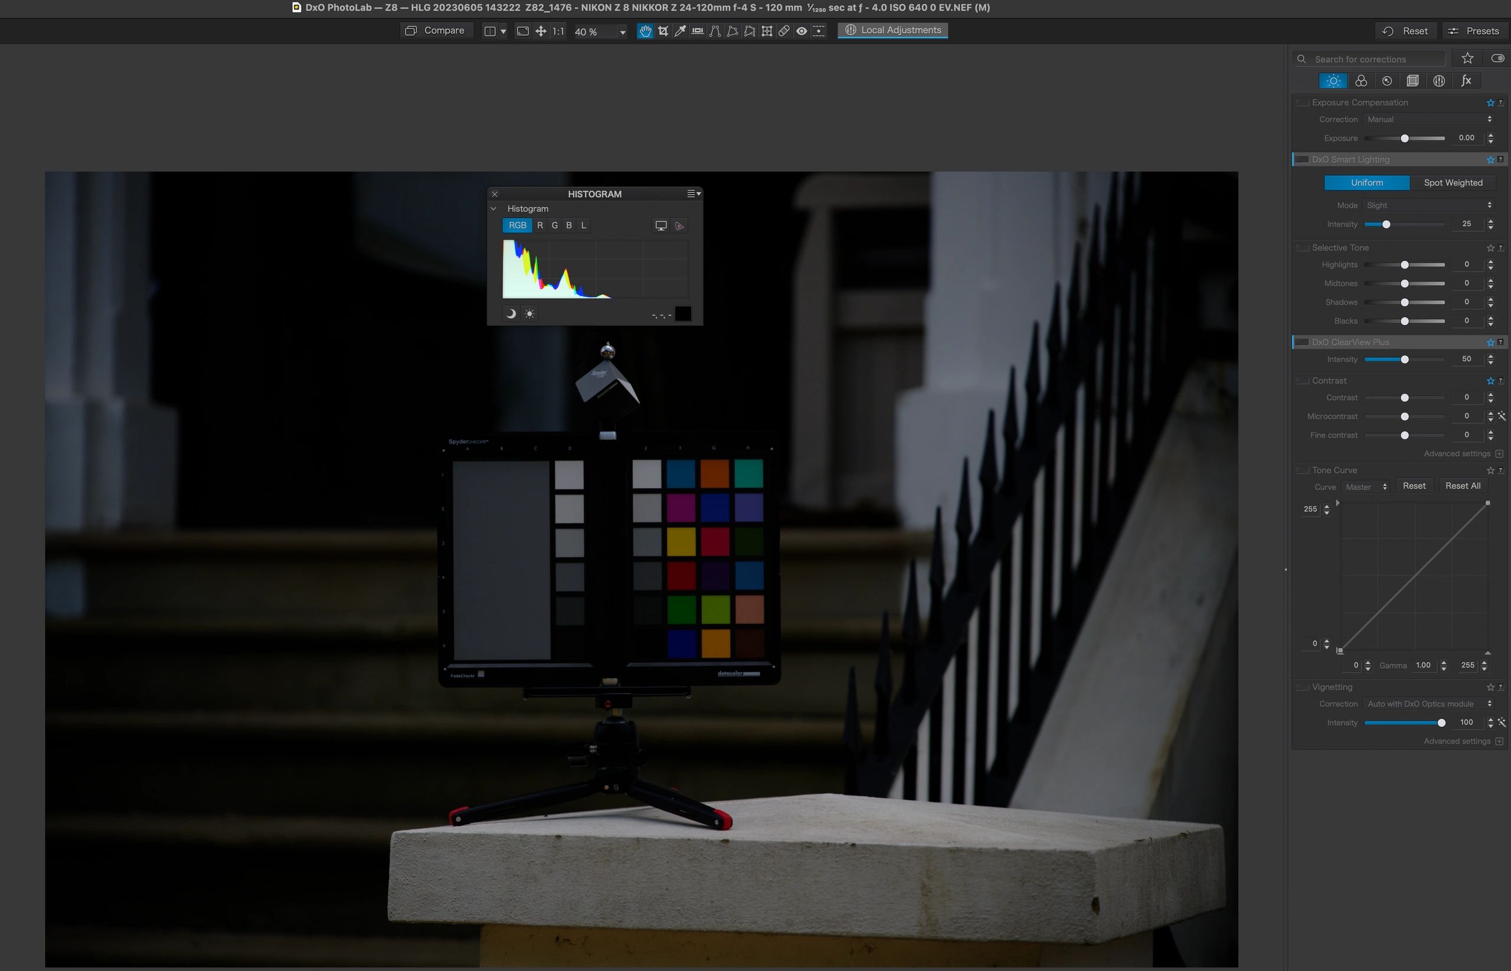Switch histogram to the L channel
The height and width of the screenshot is (971, 1511).
tap(584, 225)
